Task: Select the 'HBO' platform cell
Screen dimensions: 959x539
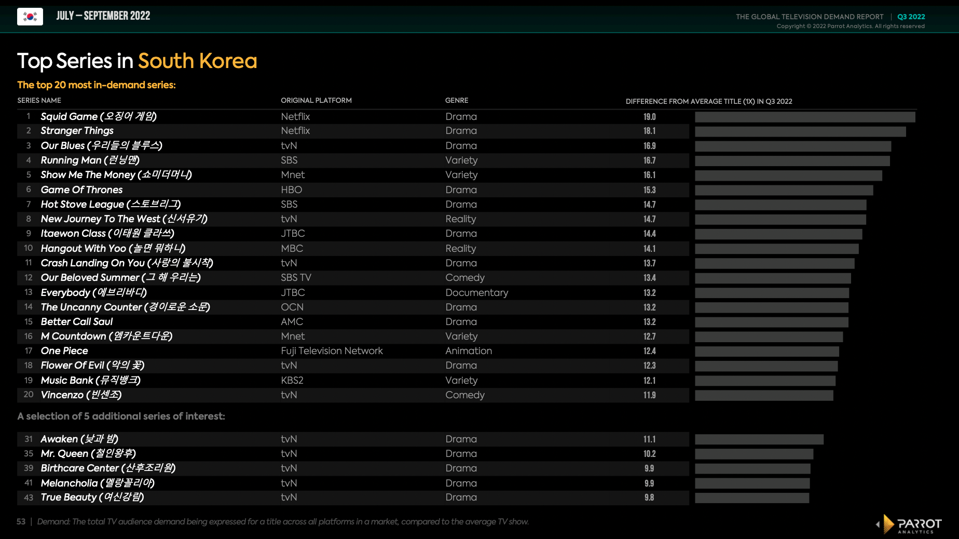Action: pyautogui.click(x=291, y=190)
